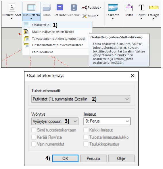Select the Teksti tool icon

pos(141,7)
